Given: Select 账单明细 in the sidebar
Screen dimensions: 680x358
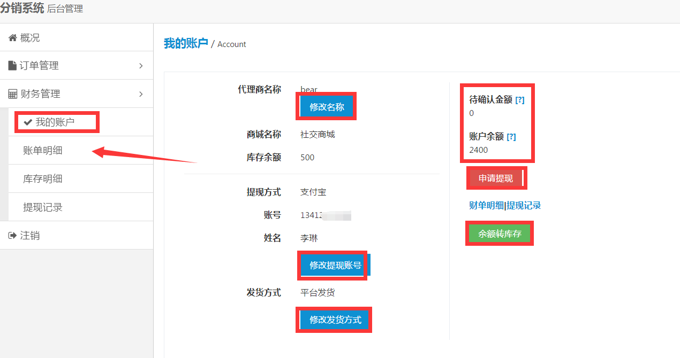Looking at the screenshot, I should click(43, 151).
